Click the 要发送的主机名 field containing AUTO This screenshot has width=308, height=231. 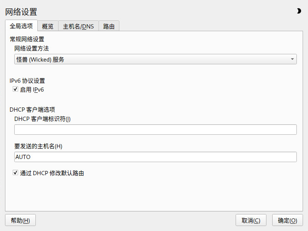tap(155, 157)
